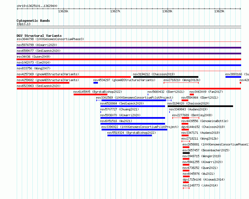Click the 13628k ruler marker
Screen dimensions: 249x199
[x=167, y=11]
